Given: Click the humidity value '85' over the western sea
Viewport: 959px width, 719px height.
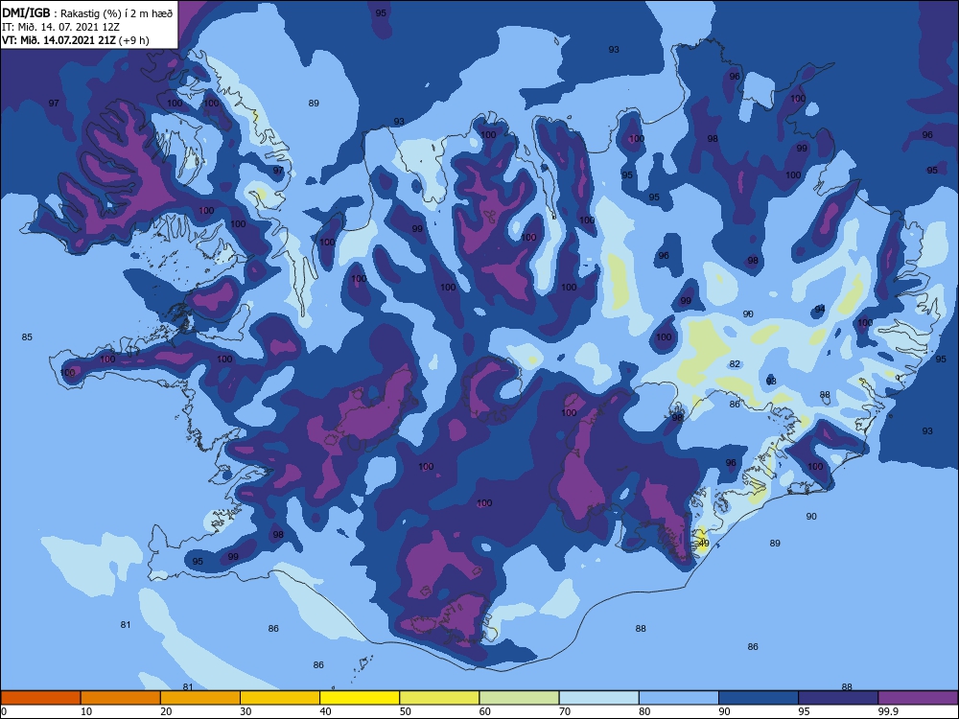Looking at the screenshot, I should coord(27,336).
